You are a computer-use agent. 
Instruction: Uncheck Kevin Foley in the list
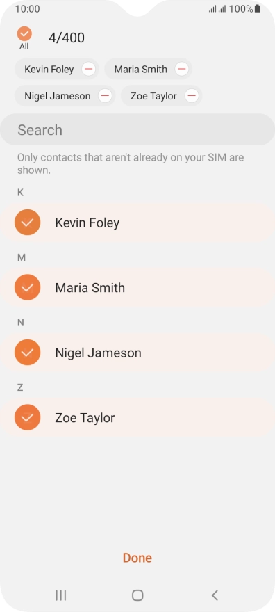(27, 223)
